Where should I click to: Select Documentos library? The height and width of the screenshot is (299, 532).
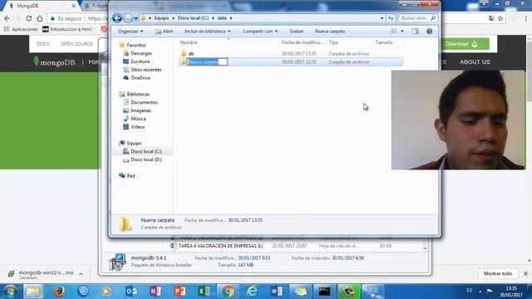click(x=140, y=102)
